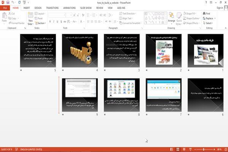Screen dimensions: 228x152
Task: Clear all formatting icon
Action: 83,15
